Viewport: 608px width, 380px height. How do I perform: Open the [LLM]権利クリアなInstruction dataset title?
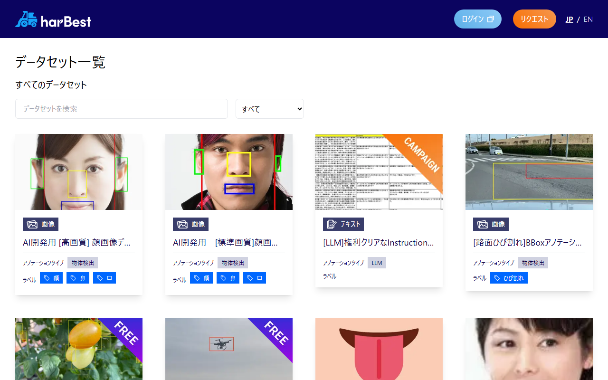[379, 243]
